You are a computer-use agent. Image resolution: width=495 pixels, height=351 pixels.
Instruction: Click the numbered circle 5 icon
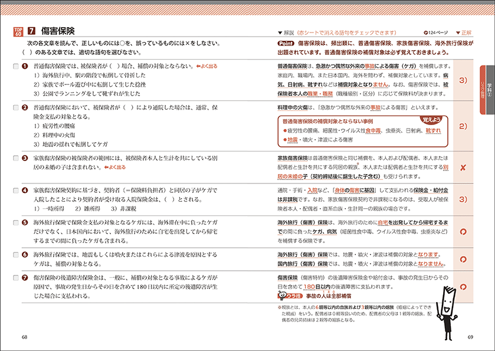[x=25, y=222]
